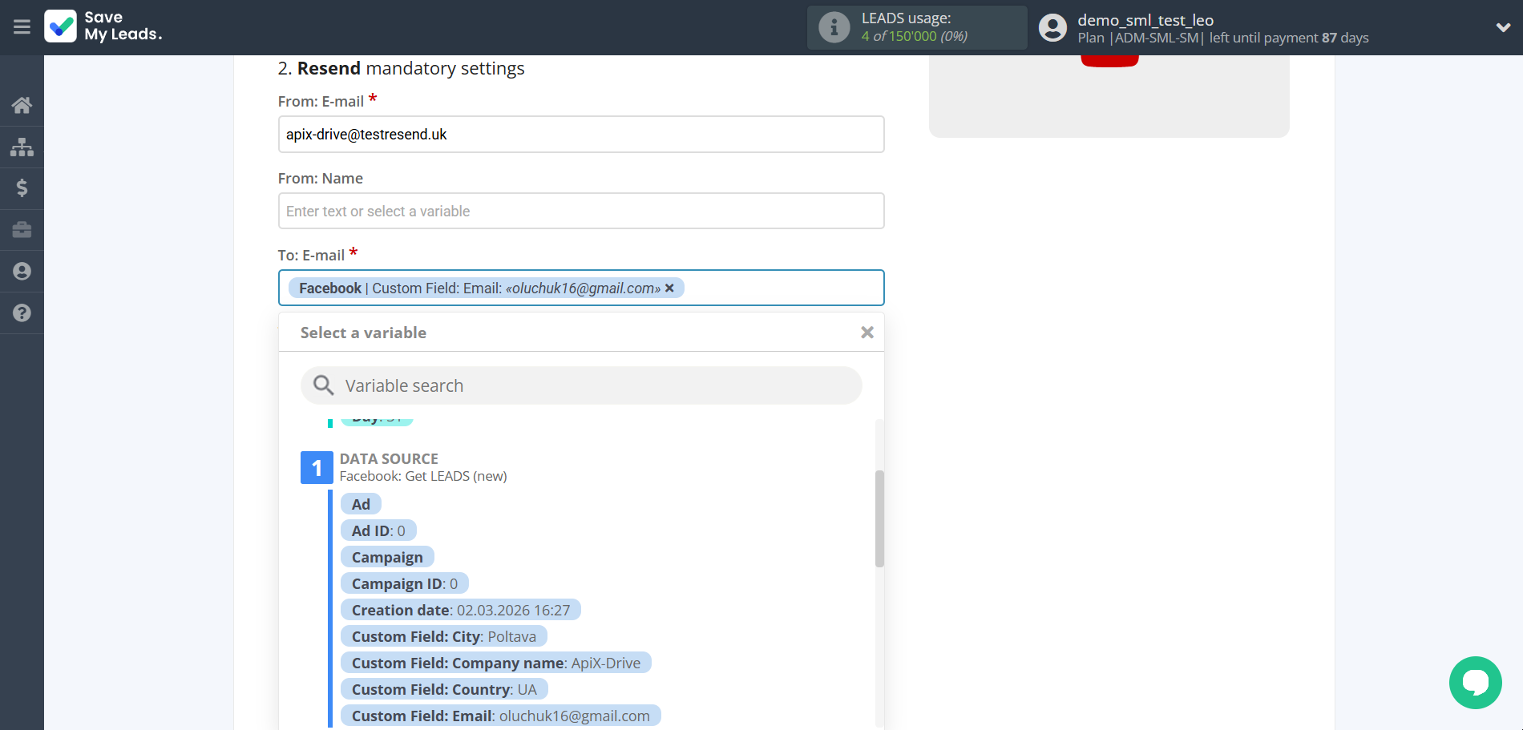Open the hamburger navigation menu
The width and height of the screenshot is (1523, 730).
(22, 26)
